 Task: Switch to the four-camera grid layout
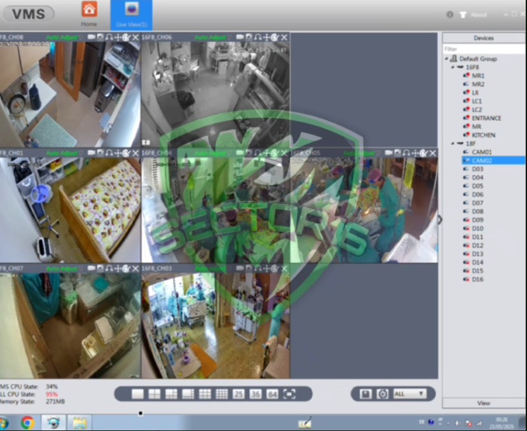pyautogui.click(x=154, y=394)
